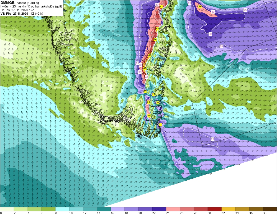The height and width of the screenshot is (215, 277).
Task: Click the yellow gust label 44
Action: (x=155, y=39)
